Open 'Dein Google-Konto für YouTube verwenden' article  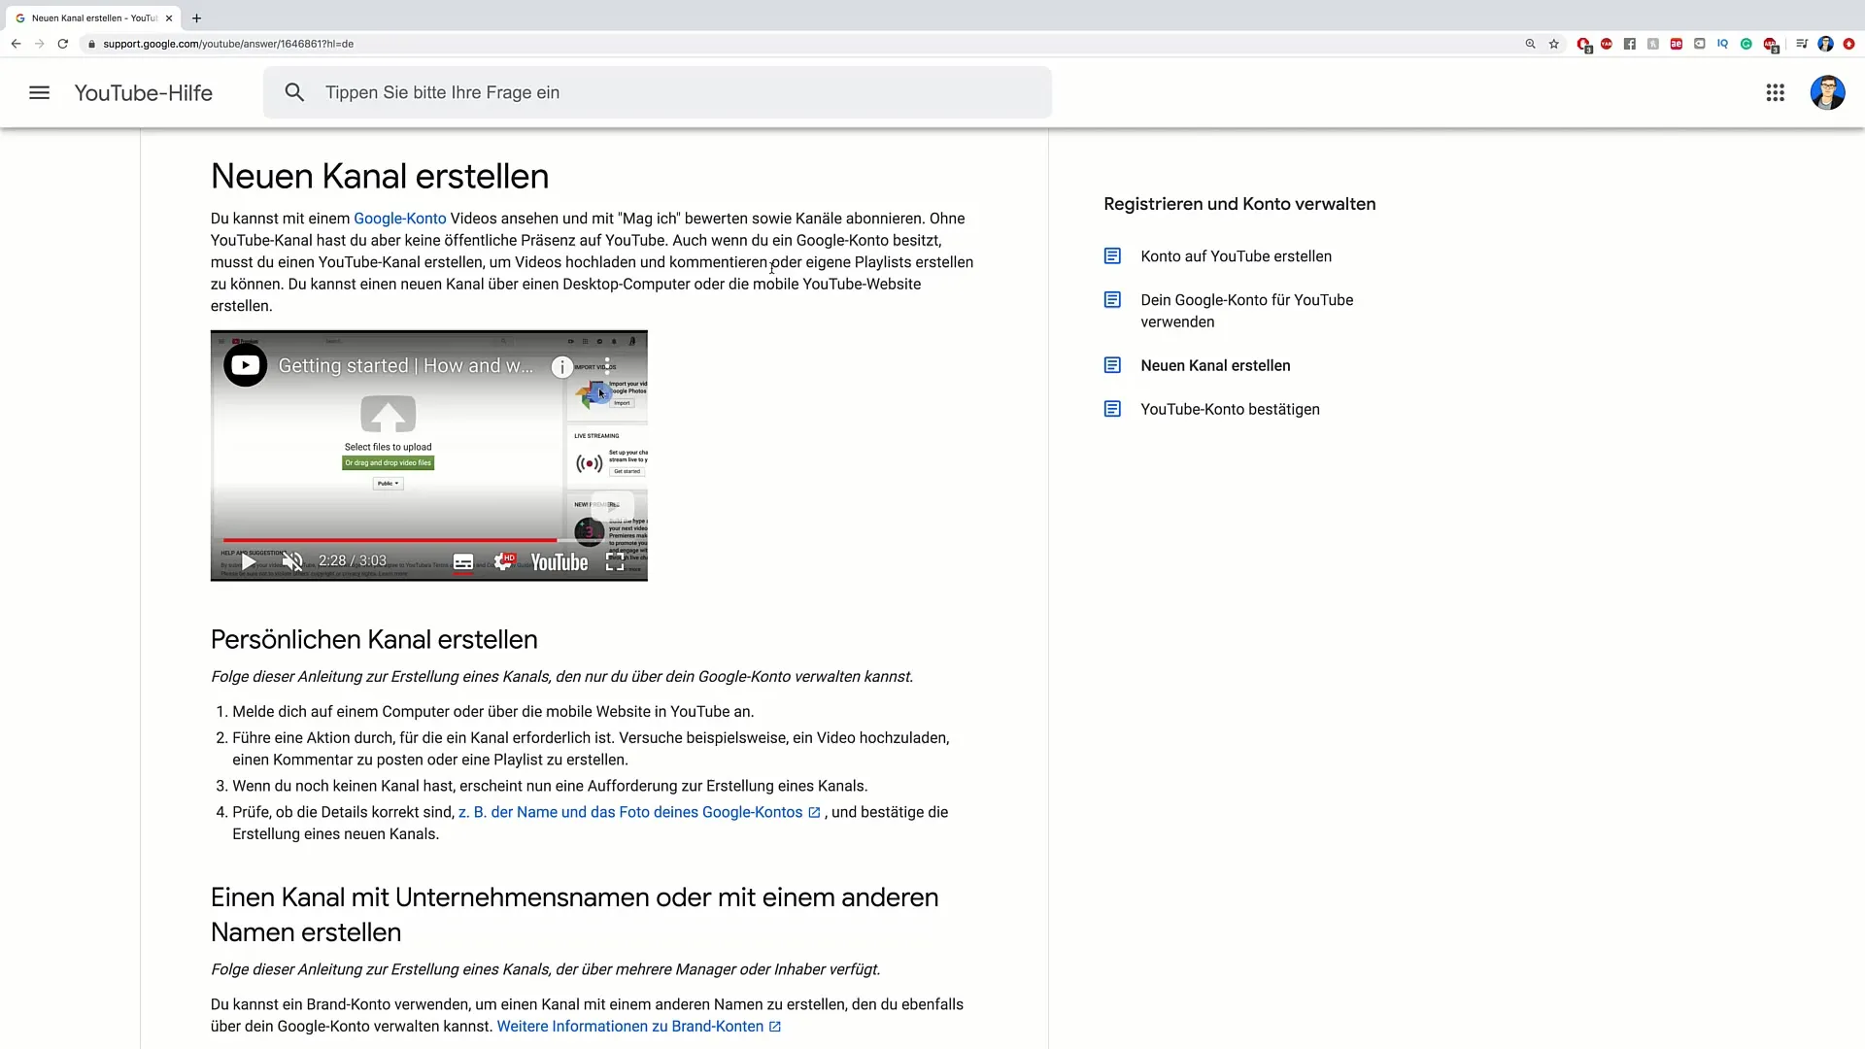point(1246,311)
